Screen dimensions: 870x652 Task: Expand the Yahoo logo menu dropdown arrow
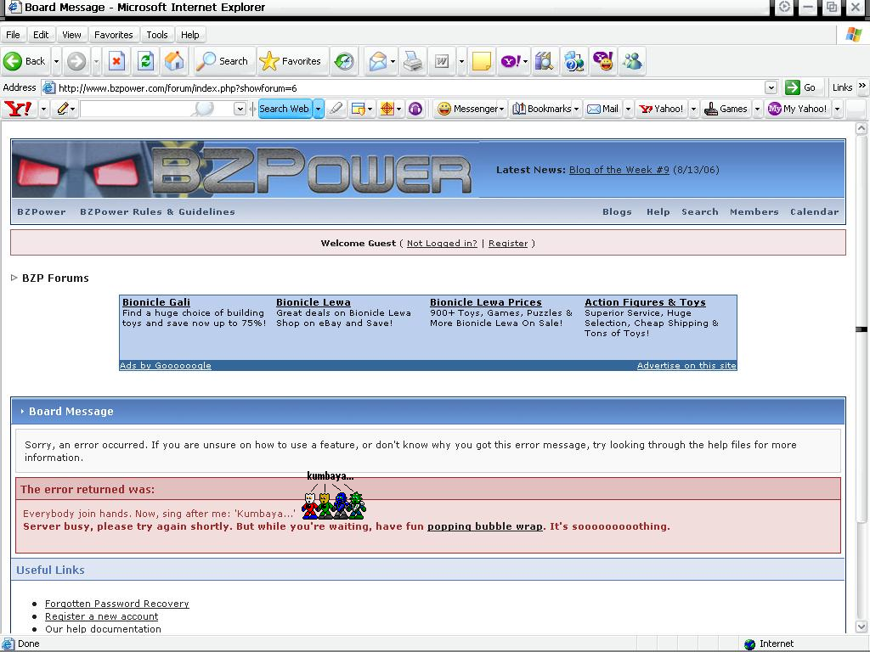[43, 109]
